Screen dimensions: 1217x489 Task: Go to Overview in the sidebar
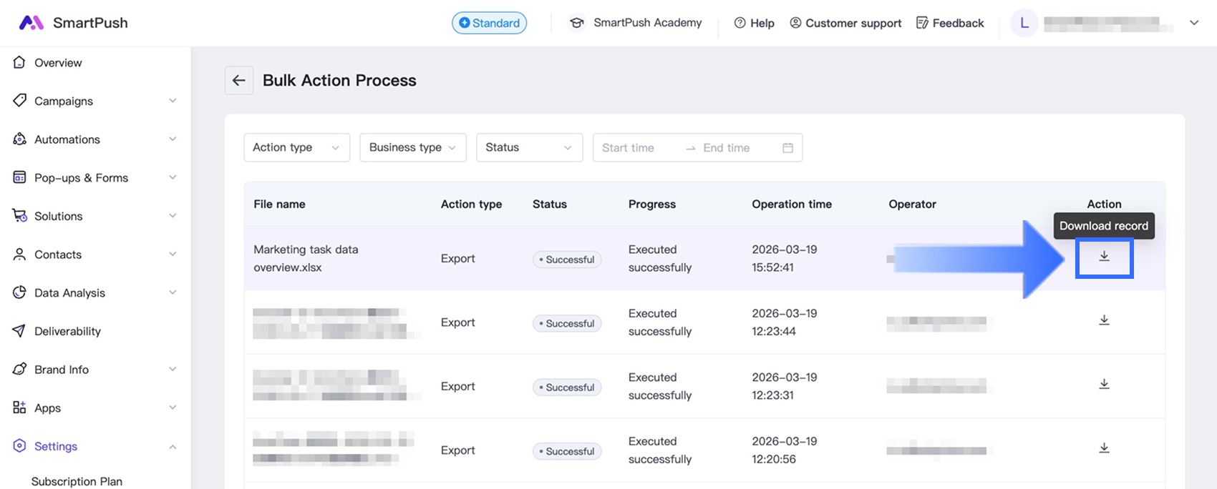58,63
